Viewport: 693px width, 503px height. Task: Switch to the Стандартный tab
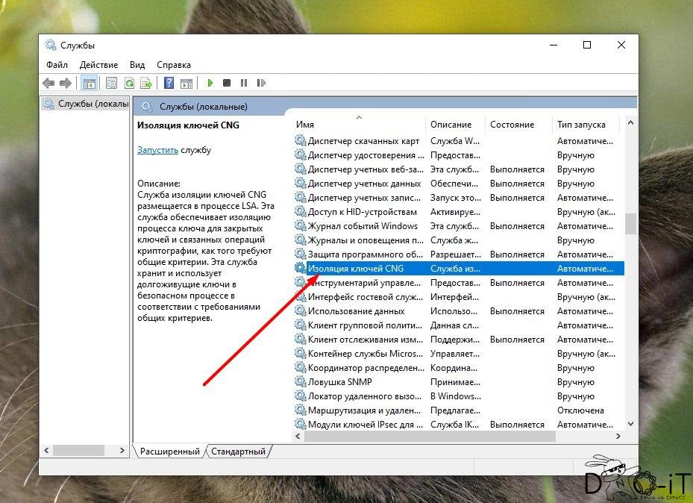click(x=238, y=452)
